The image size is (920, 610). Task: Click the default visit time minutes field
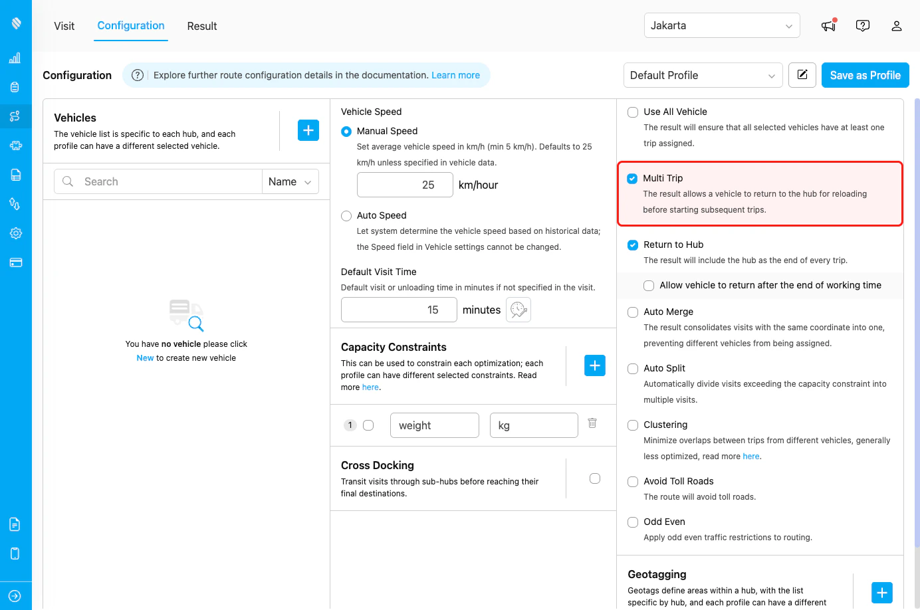pyautogui.click(x=399, y=310)
